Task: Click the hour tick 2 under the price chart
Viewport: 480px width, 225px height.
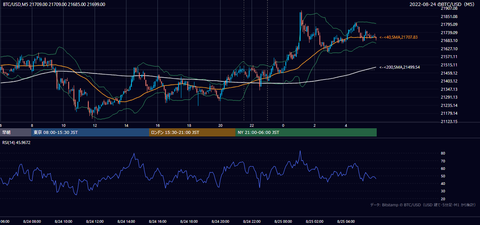Action: 314,125
